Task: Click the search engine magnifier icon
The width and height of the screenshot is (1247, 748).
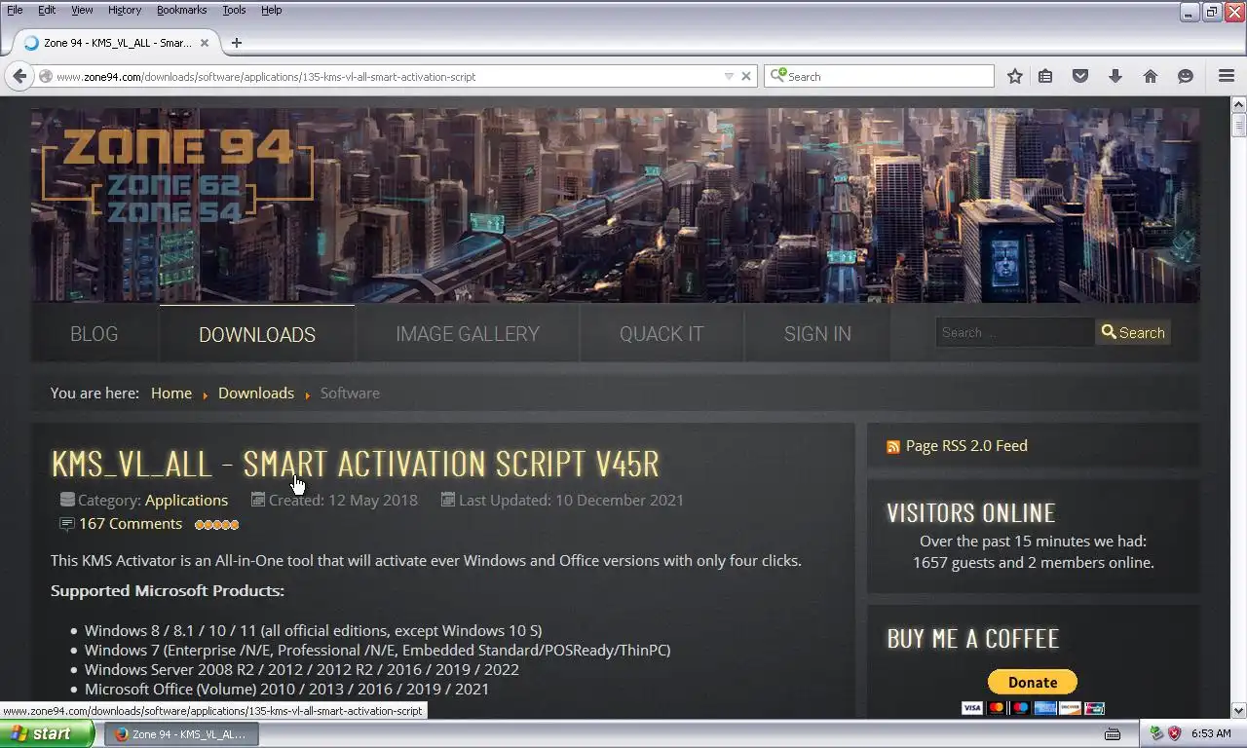Action: [x=777, y=75]
